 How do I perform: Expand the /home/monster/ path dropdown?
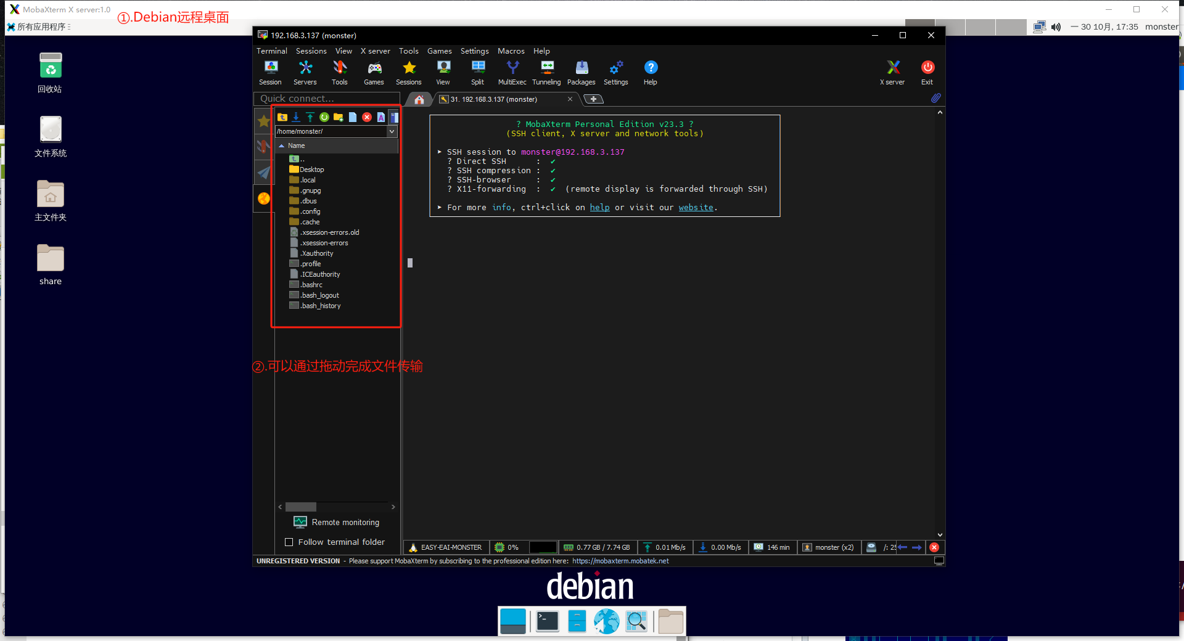392,131
